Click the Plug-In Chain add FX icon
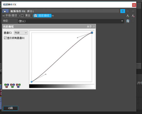 (128, 16)
